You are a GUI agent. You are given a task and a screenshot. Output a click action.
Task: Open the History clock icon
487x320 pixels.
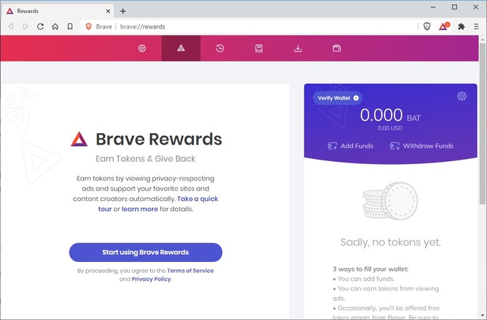point(220,48)
